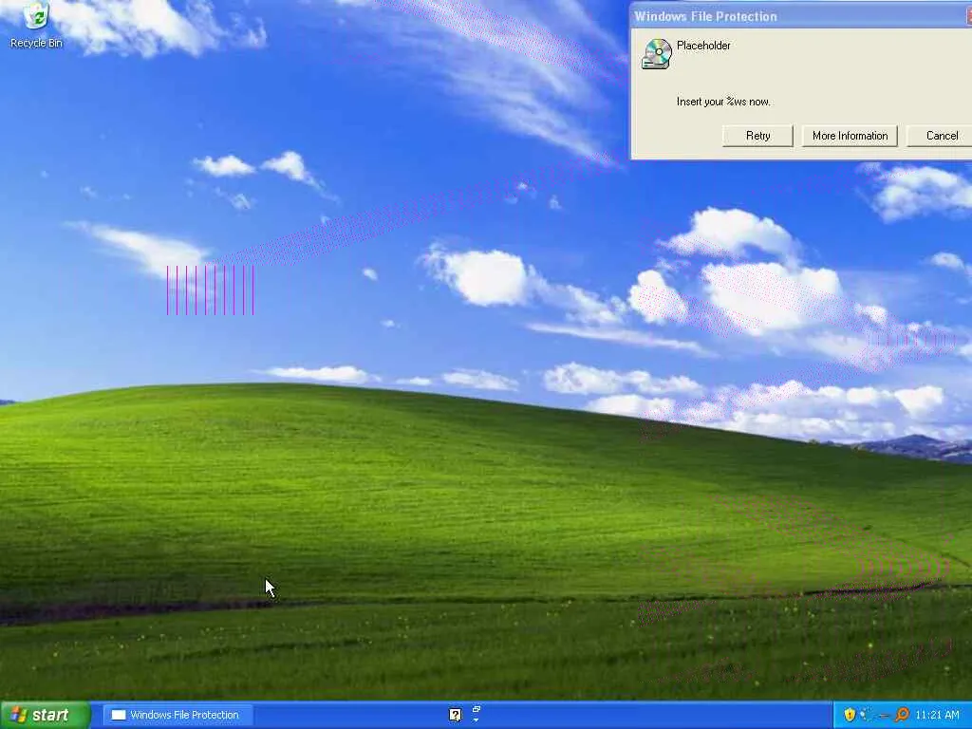
Task: Cancel the Windows File Protection dialog
Action: pyautogui.click(x=940, y=136)
